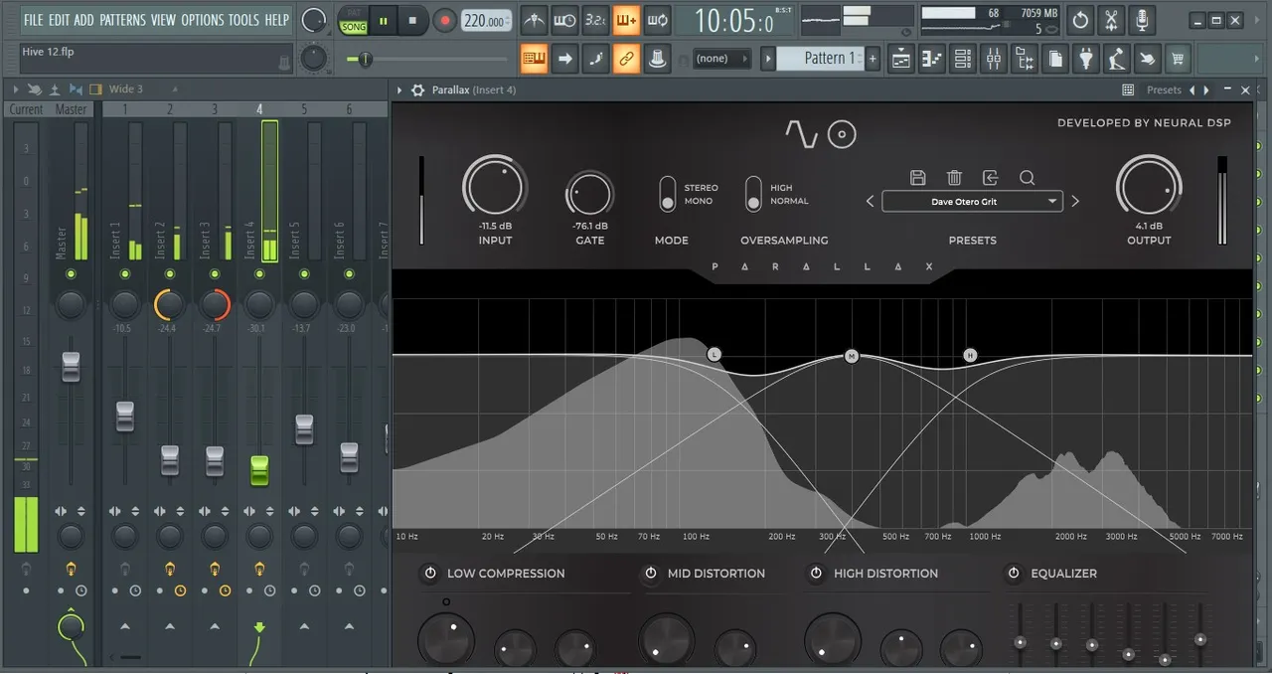The height and width of the screenshot is (674, 1272).
Task: Click the import preset icon
Action: 990,178
